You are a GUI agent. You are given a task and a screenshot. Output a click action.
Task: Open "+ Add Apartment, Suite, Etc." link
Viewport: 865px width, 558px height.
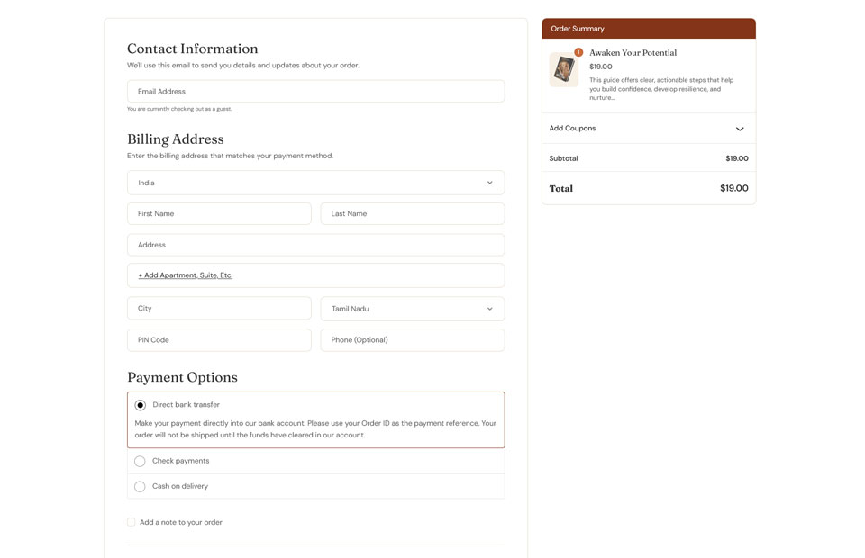click(185, 274)
